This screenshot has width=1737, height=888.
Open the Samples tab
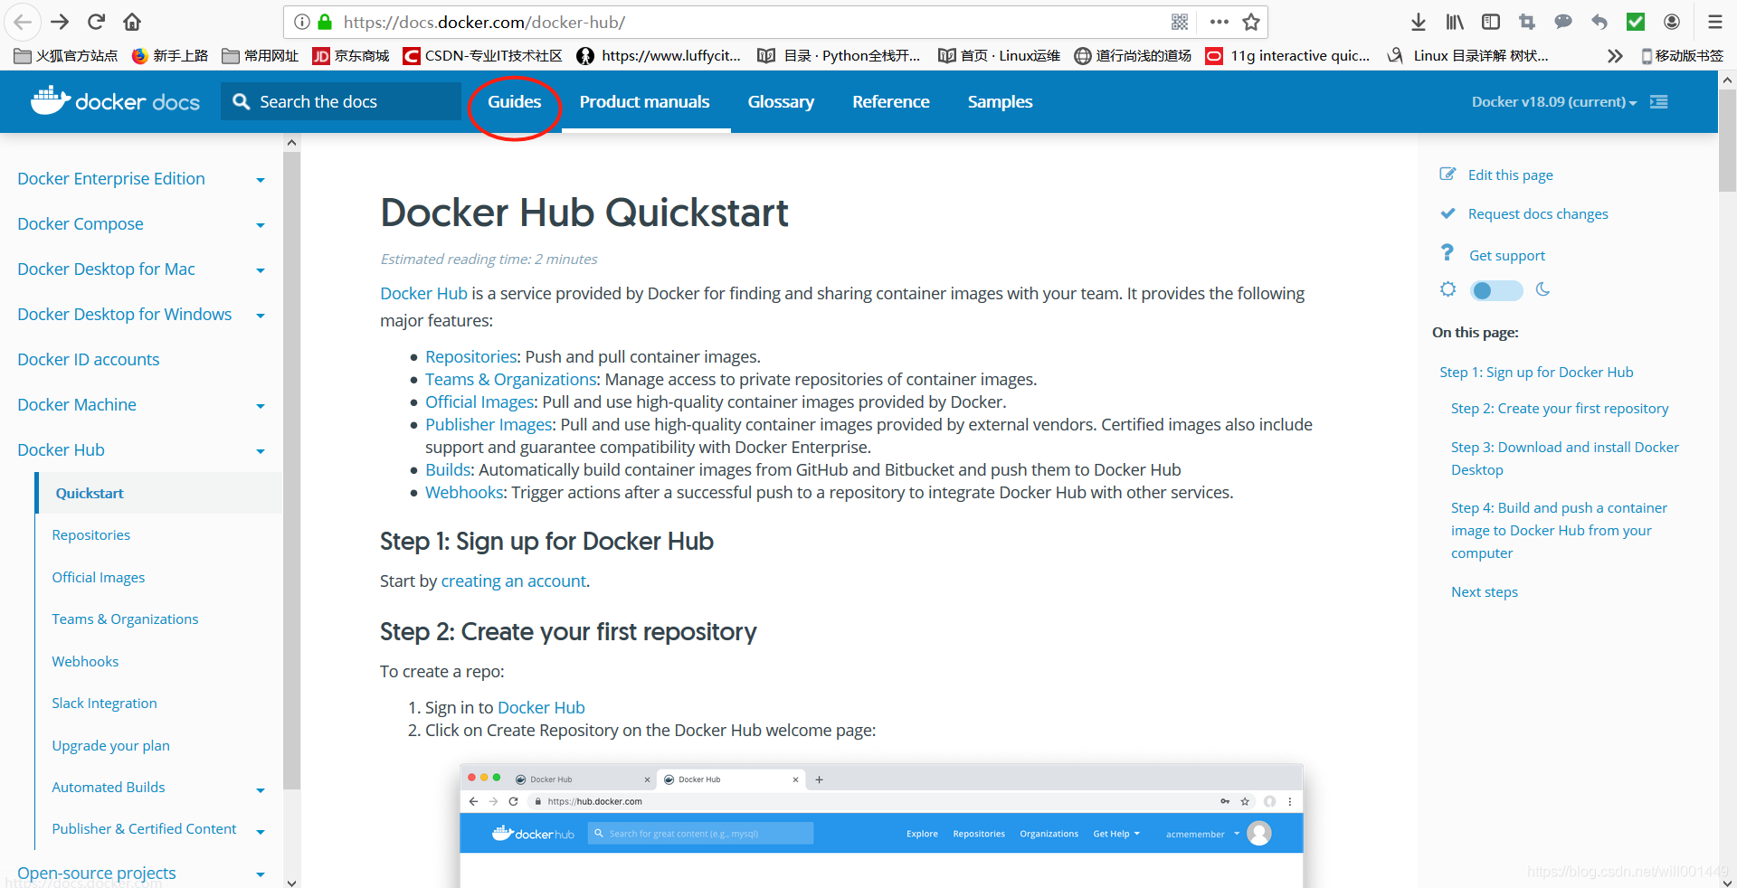[x=1000, y=101]
